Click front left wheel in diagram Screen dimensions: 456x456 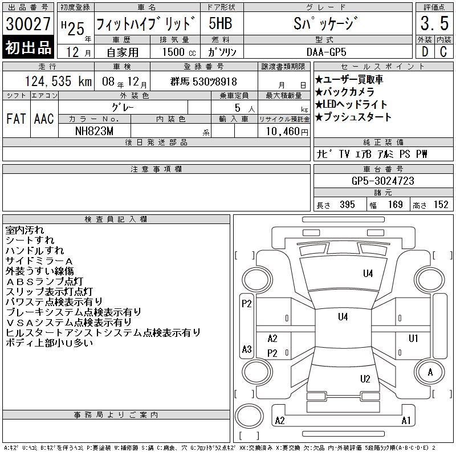click(257, 279)
